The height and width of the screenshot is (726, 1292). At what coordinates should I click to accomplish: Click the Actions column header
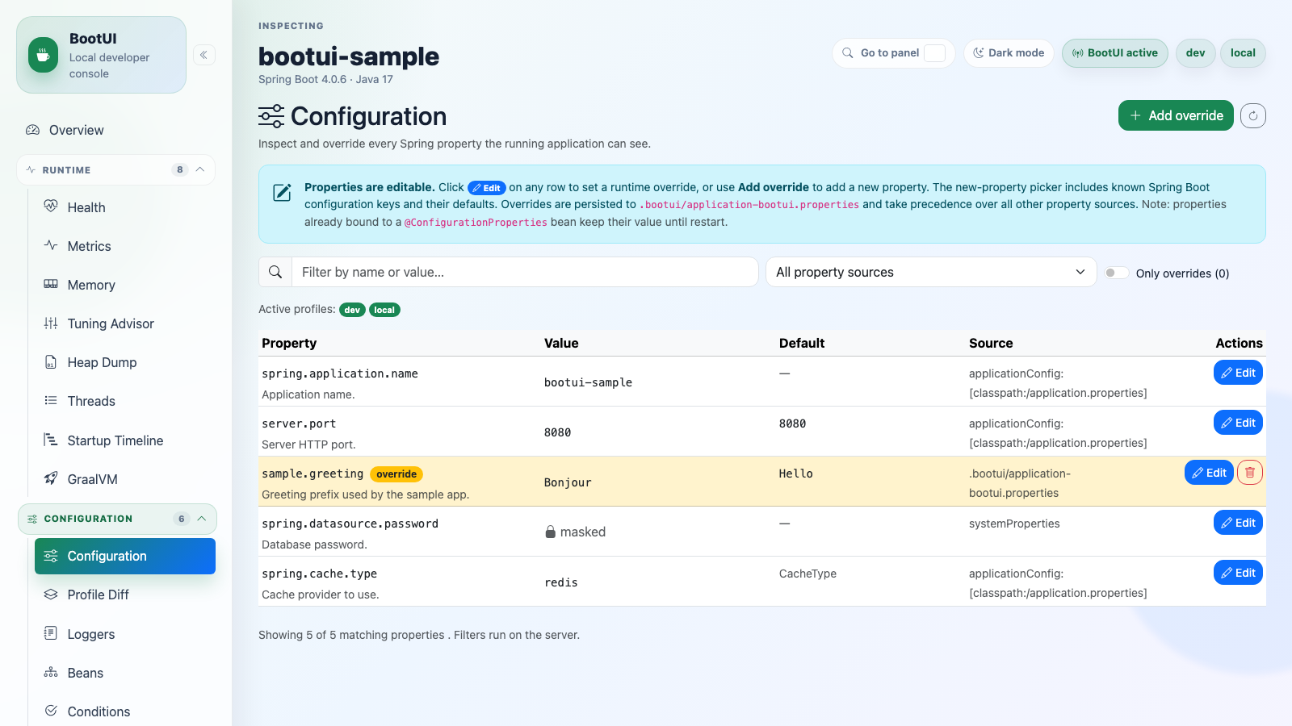point(1239,343)
